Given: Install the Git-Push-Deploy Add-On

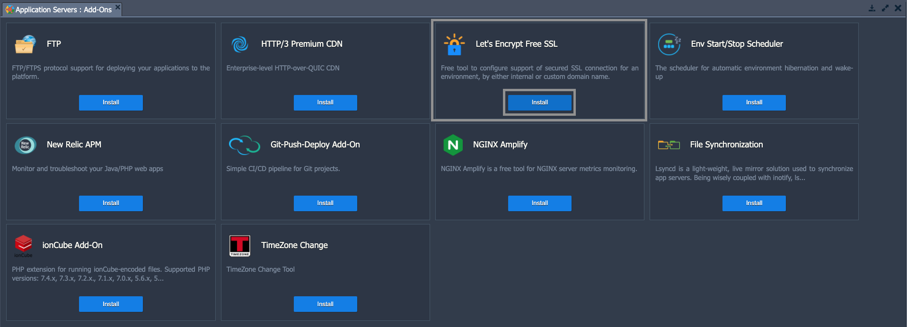Looking at the screenshot, I should pyautogui.click(x=325, y=203).
